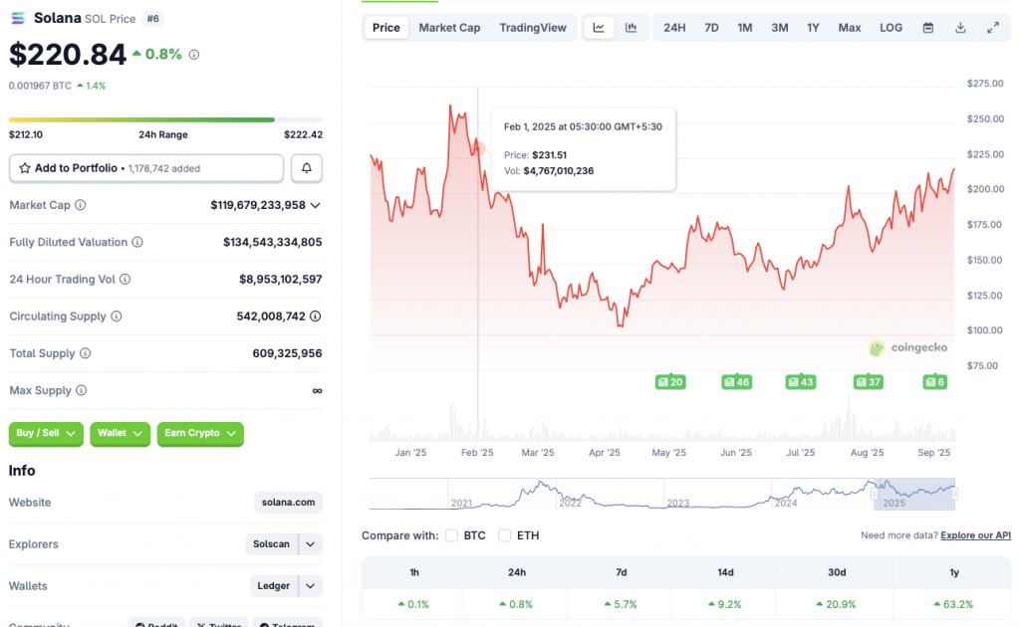The height and width of the screenshot is (627, 1020).
Task: Switch to candlestick chart view icon
Action: pos(631,28)
